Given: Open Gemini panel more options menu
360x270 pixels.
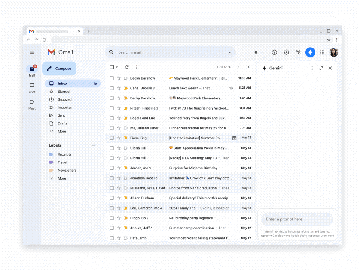Looking at the screenshot, I should 312,68.
